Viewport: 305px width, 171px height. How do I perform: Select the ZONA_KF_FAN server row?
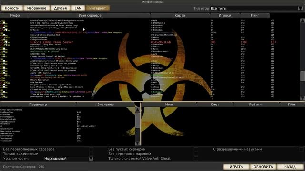(150, 94)
